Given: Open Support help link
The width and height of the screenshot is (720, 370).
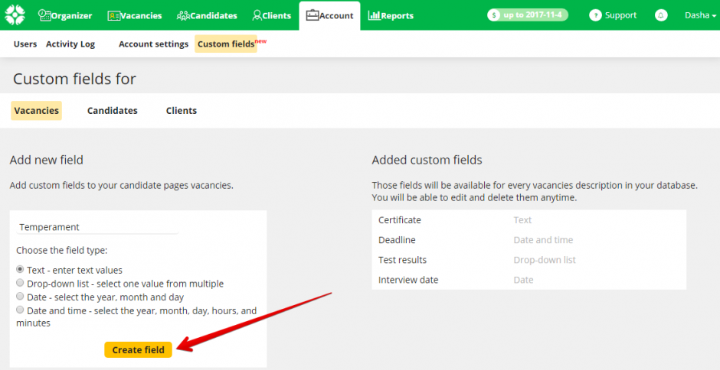Looking at the screenshot, I should (613, 15).
